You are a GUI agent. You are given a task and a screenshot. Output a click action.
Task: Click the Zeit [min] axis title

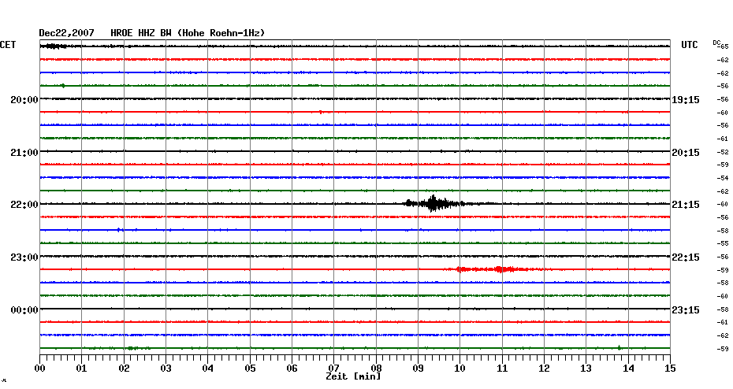click(353, 376)
